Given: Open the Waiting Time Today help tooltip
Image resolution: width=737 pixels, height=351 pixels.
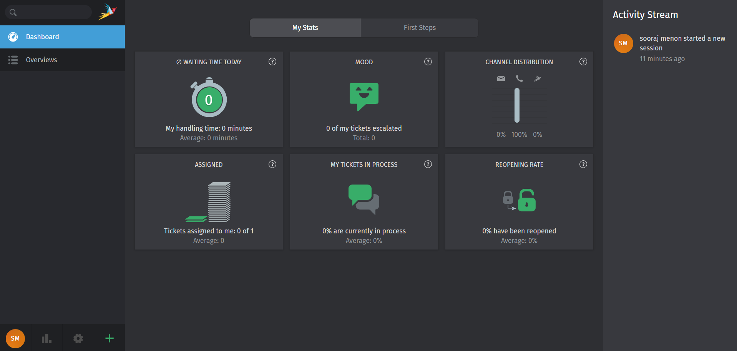Looking at the screenshot, I should point(272,62).
